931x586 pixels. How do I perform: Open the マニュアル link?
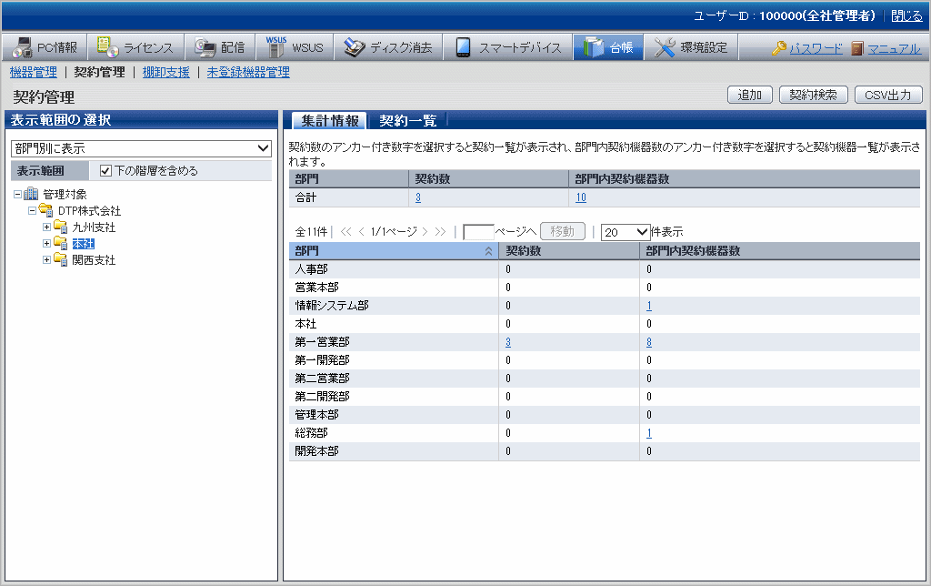click(894, 48)
